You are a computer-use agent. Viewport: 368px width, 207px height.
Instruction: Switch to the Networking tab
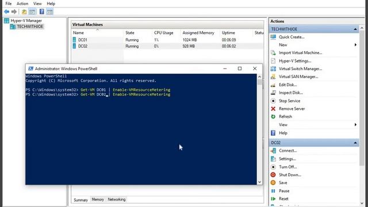[116, 200]
